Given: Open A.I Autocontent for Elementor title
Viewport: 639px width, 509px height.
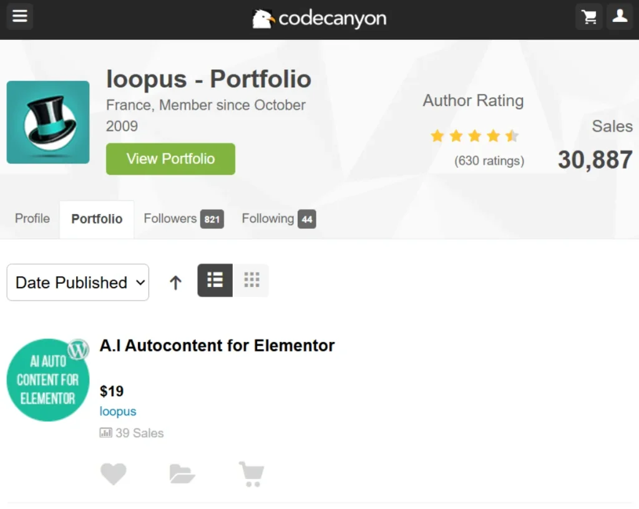Looking at the screenshot, I should [217, 346].
